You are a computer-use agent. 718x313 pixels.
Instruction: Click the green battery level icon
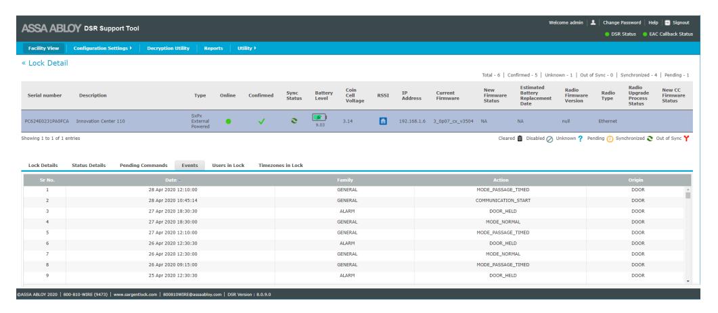(x=319, y=118)
